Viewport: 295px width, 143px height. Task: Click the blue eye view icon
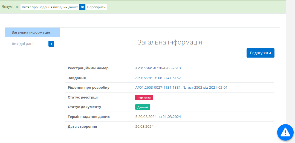(82, 7)
